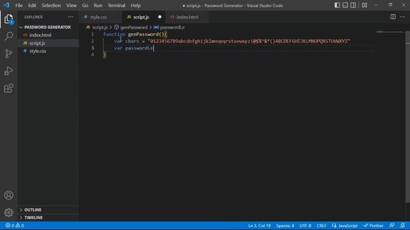Viewport: 410px width, 230px height.
Task: Open the Explorer view in activity bar
Action: [x=8, y=19]
